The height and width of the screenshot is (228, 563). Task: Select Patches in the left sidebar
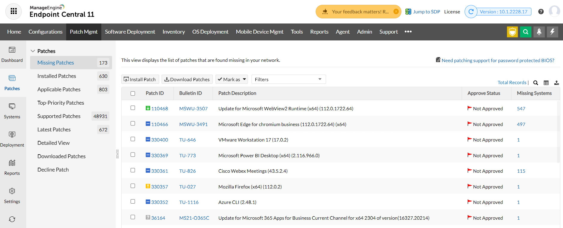[x=12, y=83]
